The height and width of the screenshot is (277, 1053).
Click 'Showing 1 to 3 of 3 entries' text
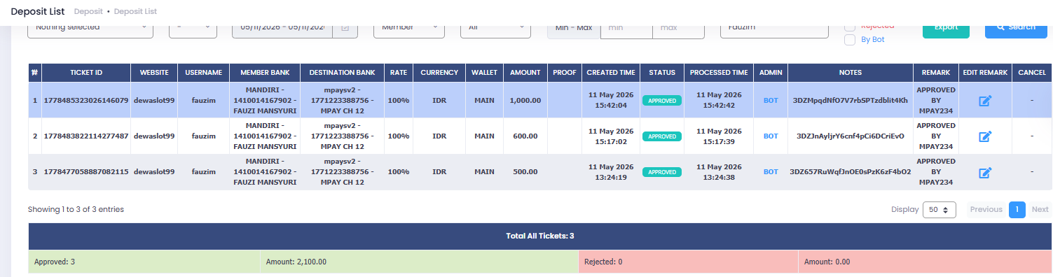pos(76,209)
